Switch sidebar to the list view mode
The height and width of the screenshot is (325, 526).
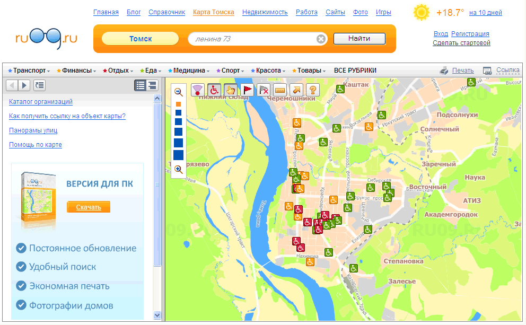[140, 85]
